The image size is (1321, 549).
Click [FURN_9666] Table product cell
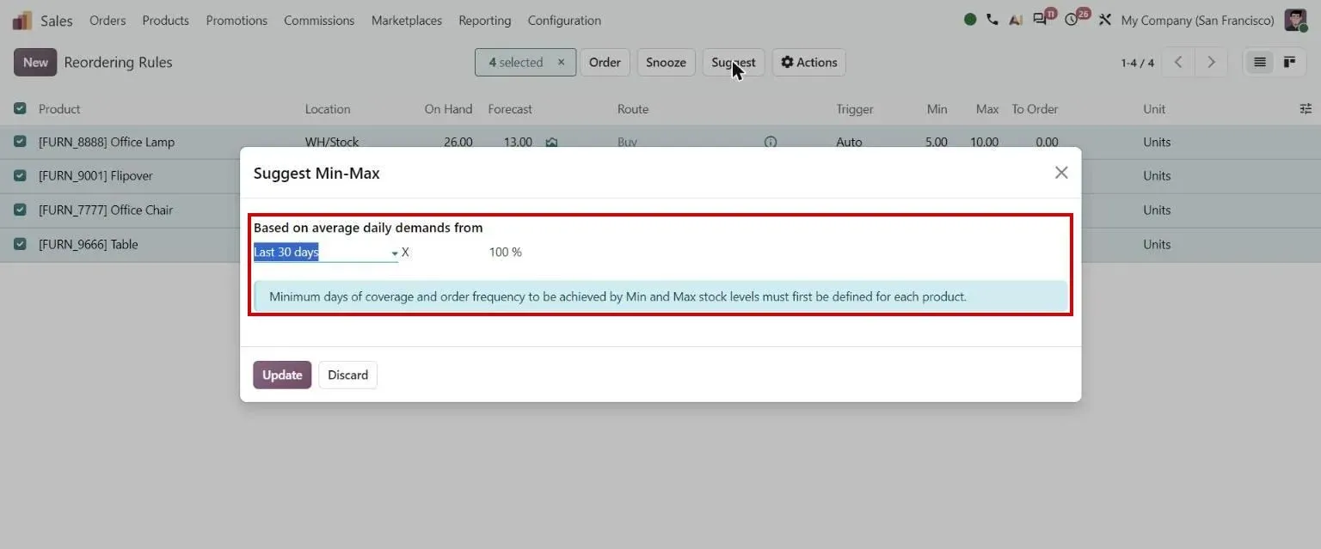point(89,244)
